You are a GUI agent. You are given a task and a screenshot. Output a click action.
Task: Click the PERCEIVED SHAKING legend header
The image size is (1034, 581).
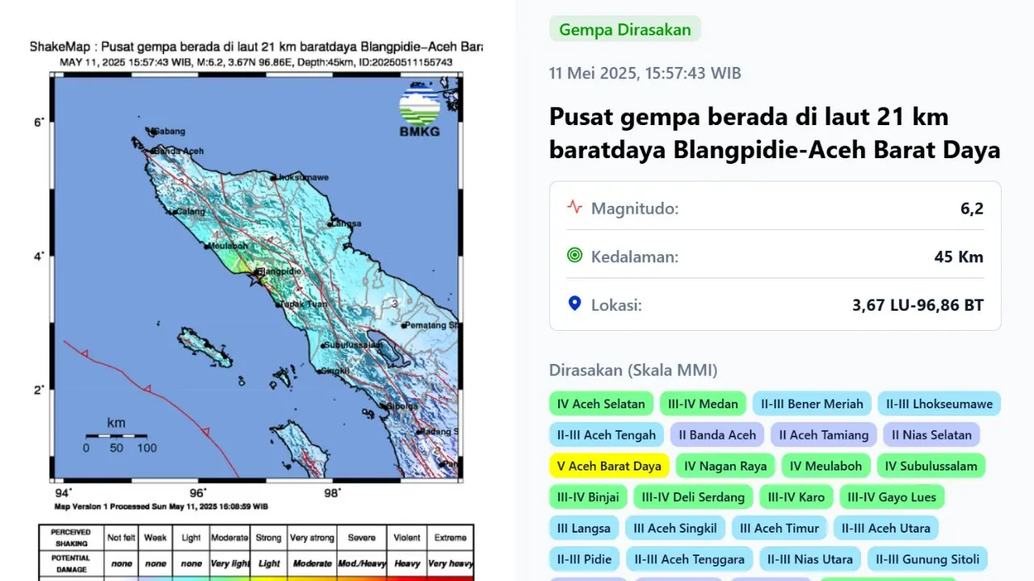[71, 537]
